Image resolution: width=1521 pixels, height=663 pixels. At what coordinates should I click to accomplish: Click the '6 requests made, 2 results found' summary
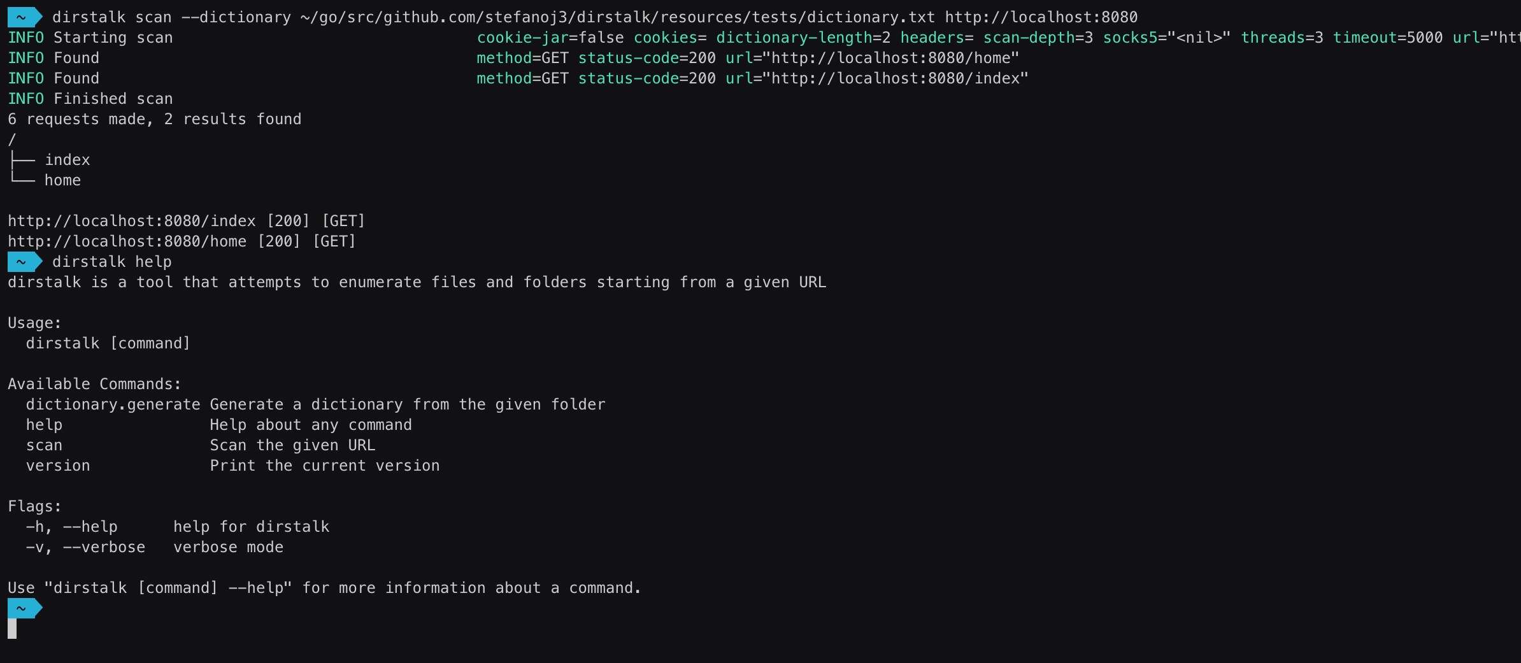[155, 119]
